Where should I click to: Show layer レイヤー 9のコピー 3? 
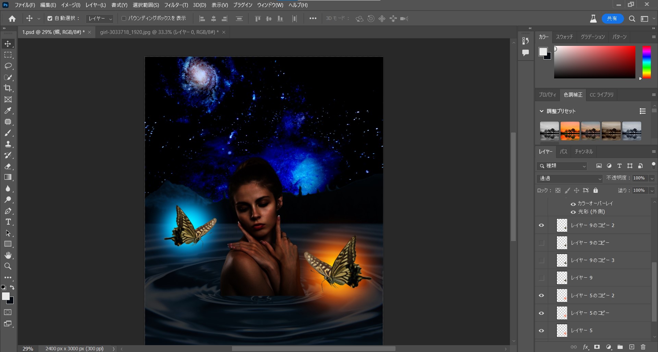click(x=541, y=260)
